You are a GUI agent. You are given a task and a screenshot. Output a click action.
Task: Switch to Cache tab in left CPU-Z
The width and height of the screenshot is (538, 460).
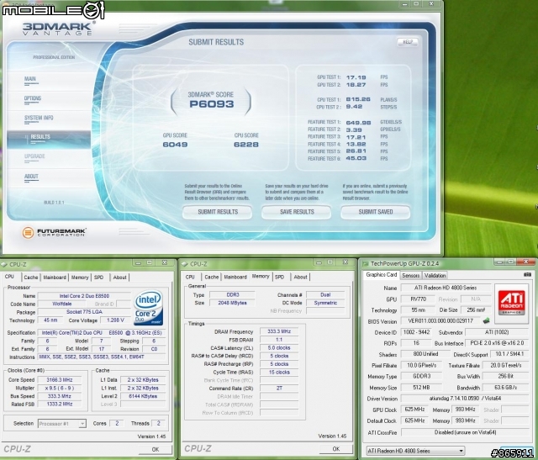tap(31, 278)
